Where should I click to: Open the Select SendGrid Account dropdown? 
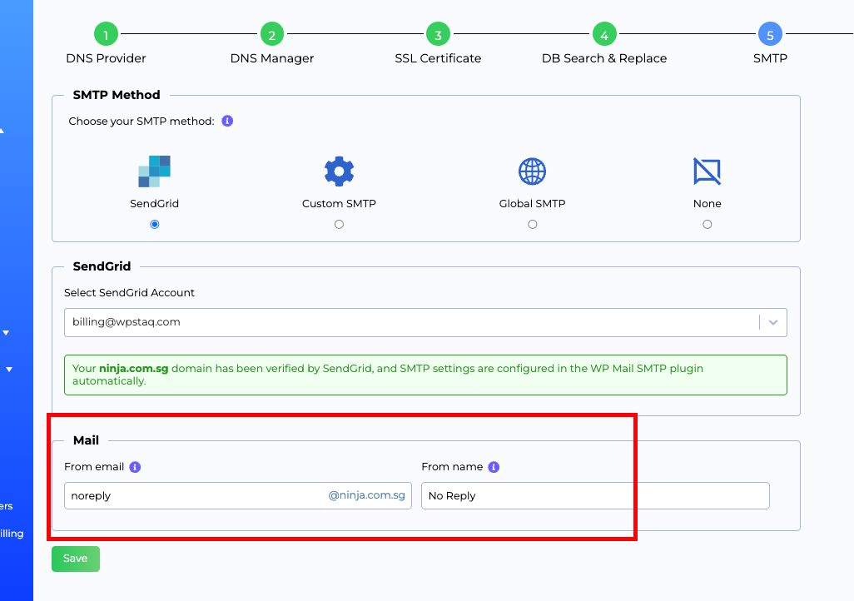(425, 322)
